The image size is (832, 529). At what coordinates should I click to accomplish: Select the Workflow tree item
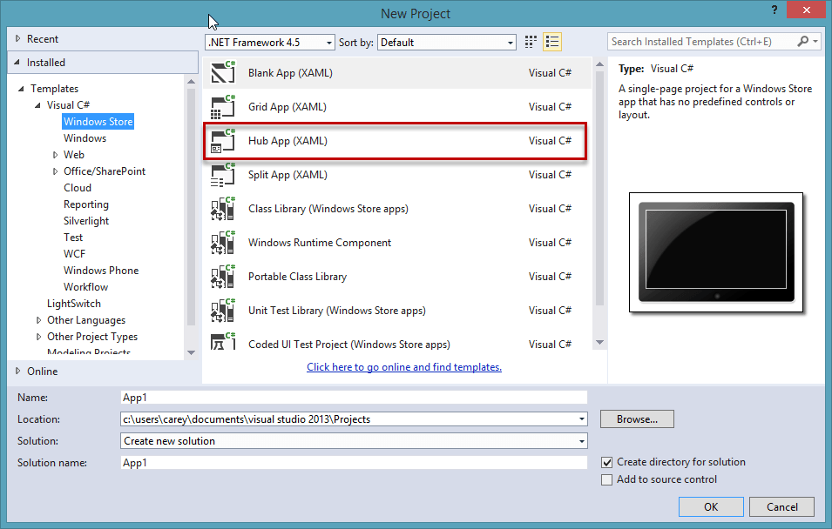pos(85,287)
